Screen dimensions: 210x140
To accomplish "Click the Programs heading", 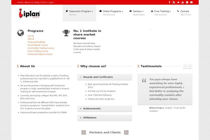I will tap(35, 31).
